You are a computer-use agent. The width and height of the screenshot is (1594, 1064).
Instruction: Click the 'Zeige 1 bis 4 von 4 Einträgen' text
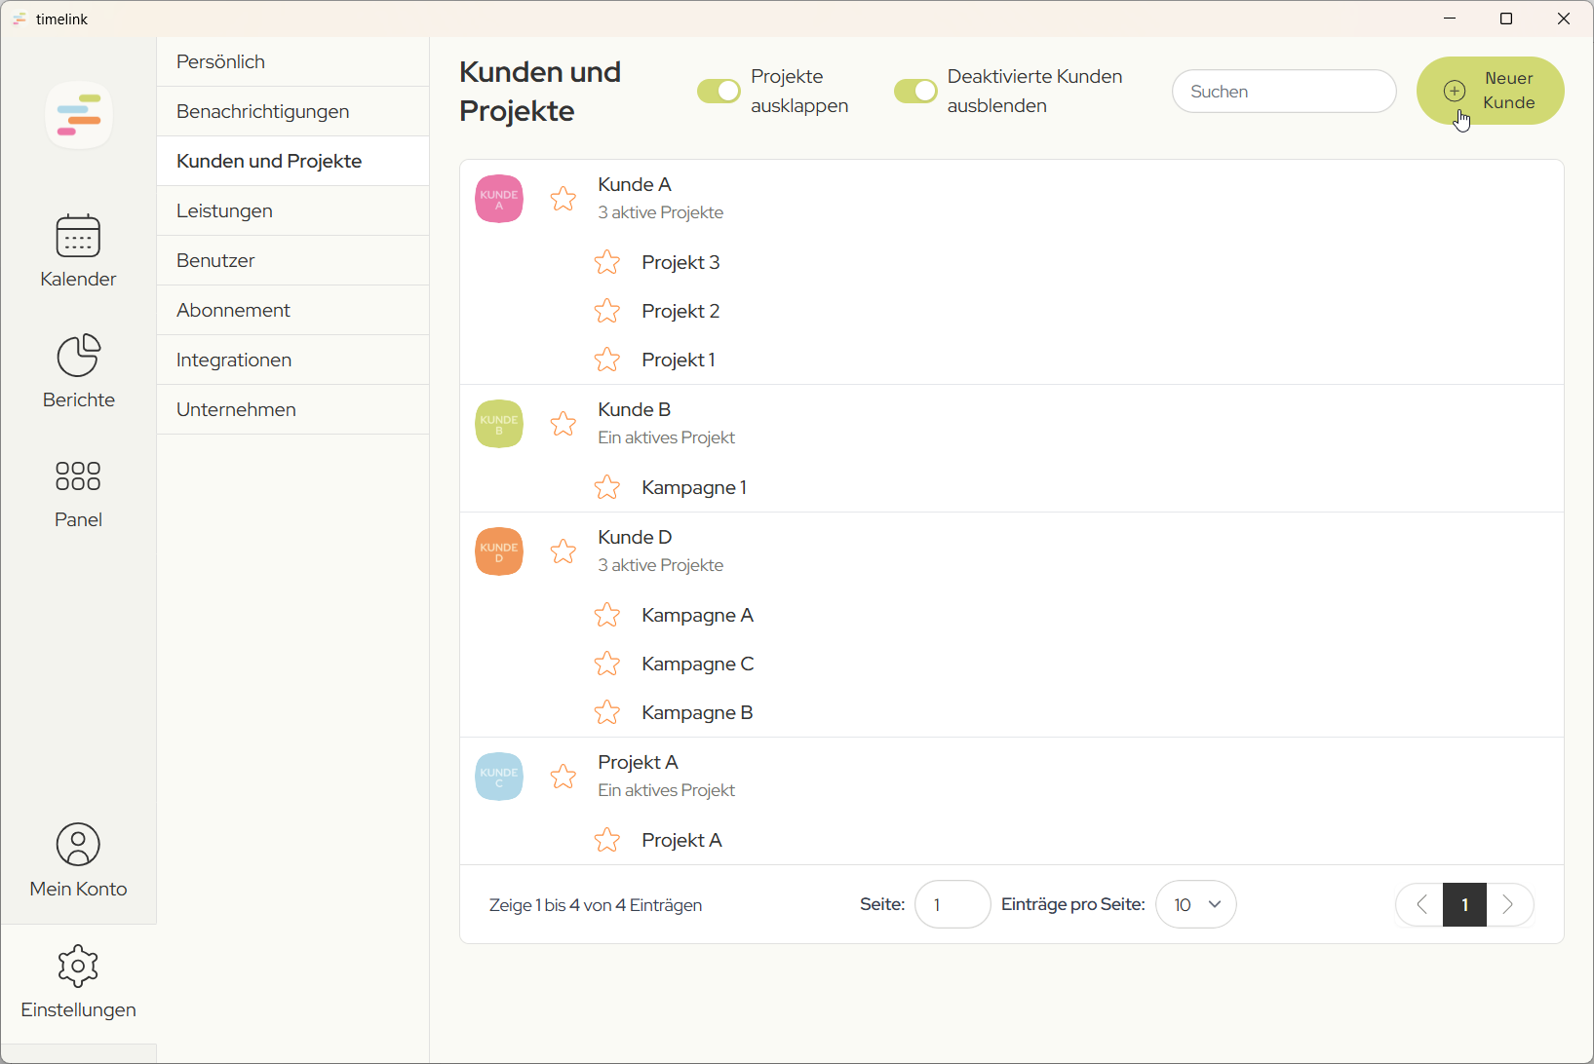(596, 905)
